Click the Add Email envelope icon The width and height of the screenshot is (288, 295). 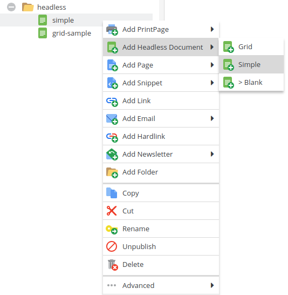[x=112, y=119]
